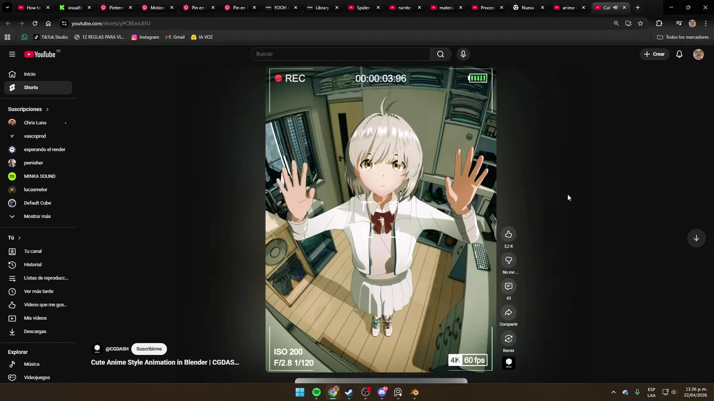Open the YouTube account avatar menu
714x401 pixels.
(x=698, y=54)
